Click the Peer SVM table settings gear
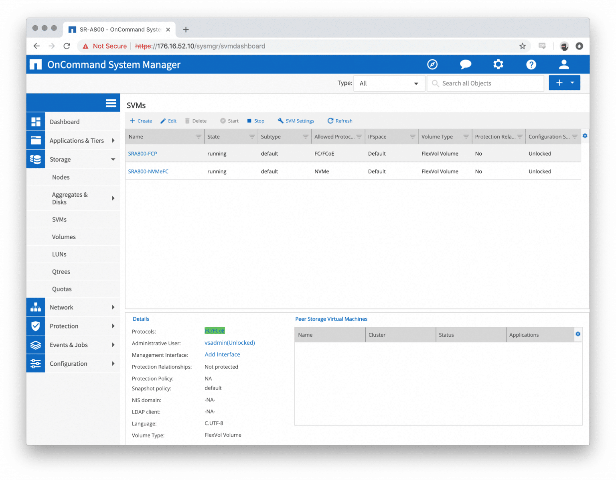The height and width of the screenshot is (480, 616). click(x=578, y=334)
